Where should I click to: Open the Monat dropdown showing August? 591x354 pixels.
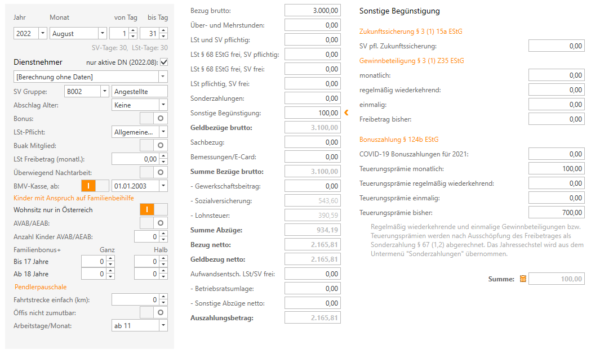103,34
